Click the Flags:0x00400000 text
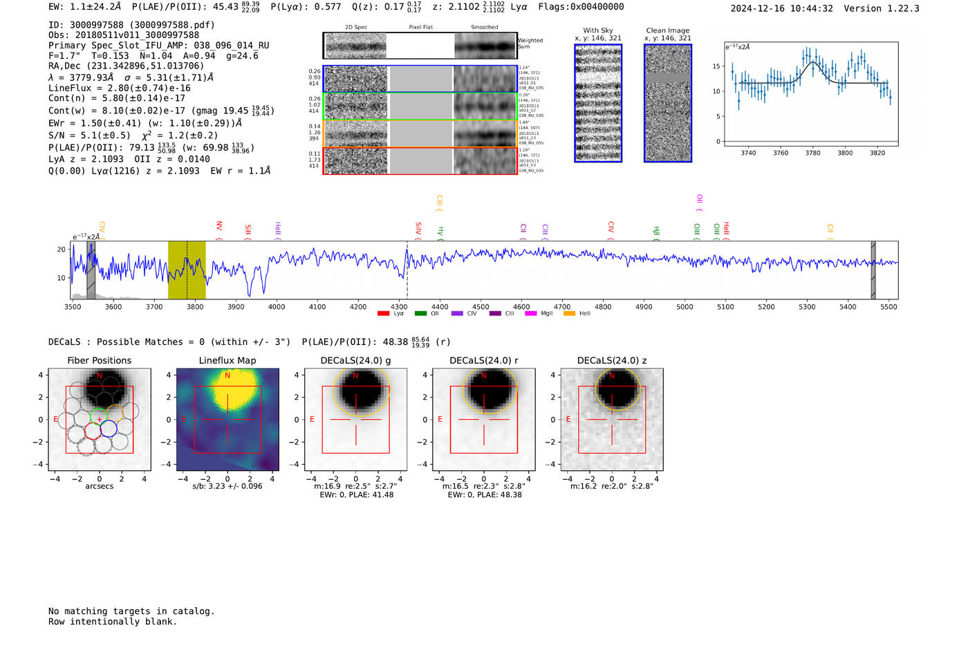The height and width of the screenshot is (659, 968). coord(581,7)
